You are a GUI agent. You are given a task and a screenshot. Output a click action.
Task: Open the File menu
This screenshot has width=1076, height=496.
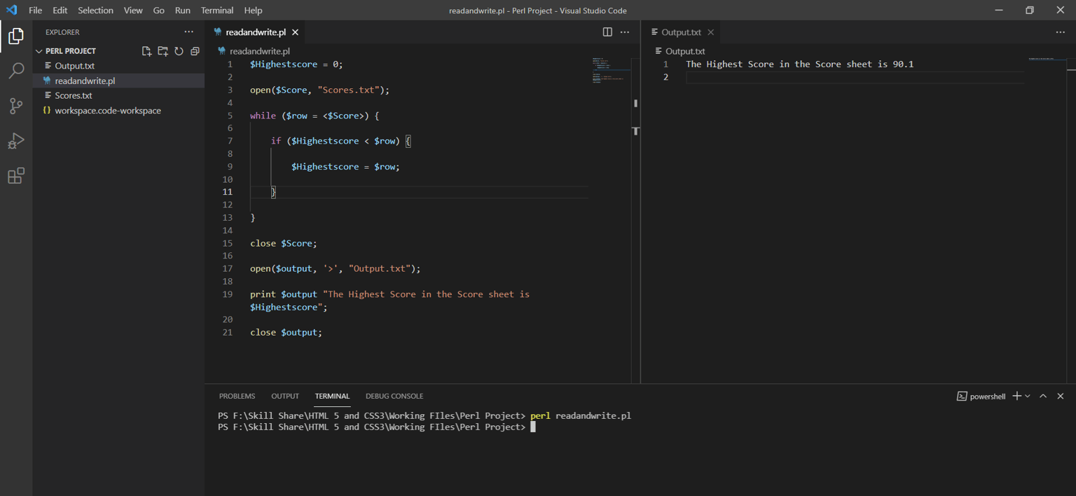coord(35,11)
